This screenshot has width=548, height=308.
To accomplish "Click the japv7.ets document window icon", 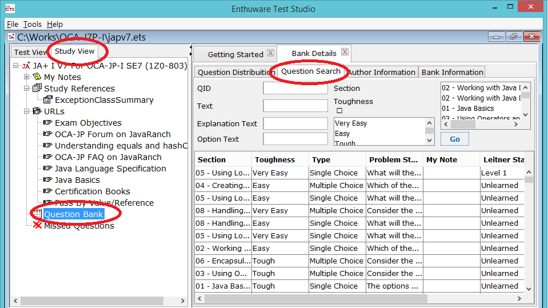I will (x=11, y=37).
